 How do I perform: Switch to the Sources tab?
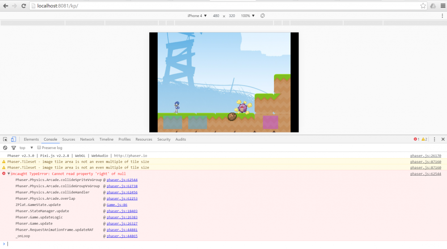(68, 139)
